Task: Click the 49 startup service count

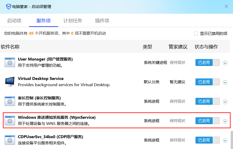Action: [31, 33]
